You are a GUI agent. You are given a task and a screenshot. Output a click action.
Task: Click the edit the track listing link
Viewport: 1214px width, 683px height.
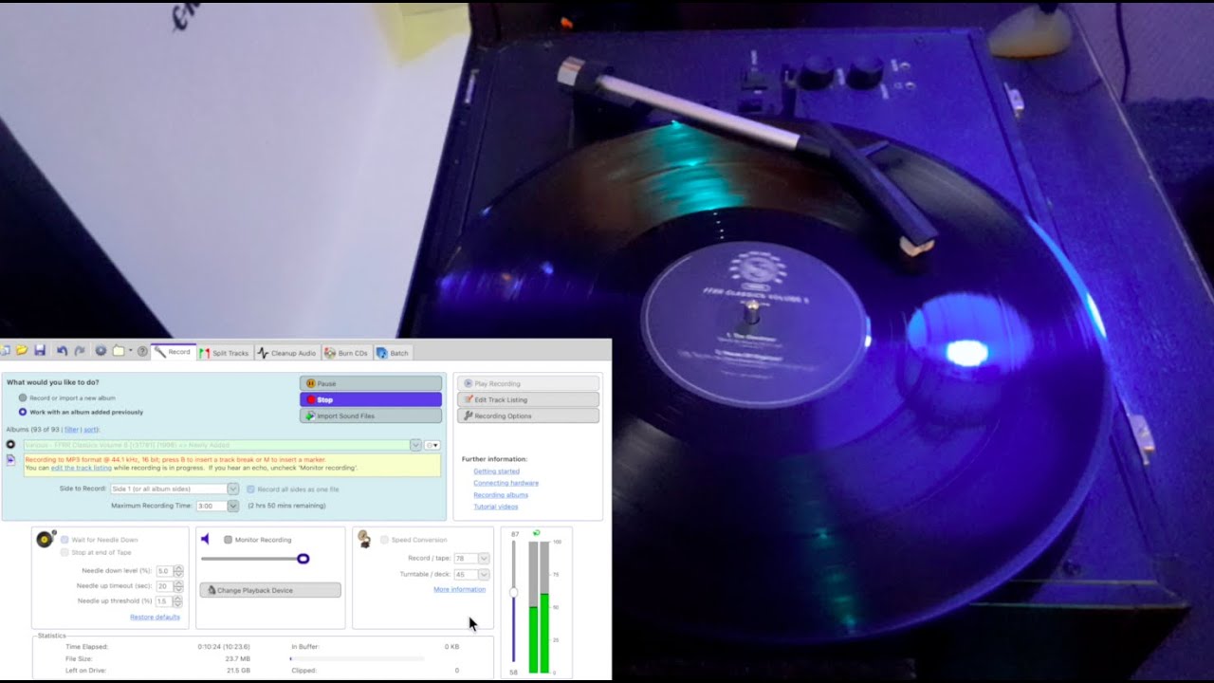[82, 468]
